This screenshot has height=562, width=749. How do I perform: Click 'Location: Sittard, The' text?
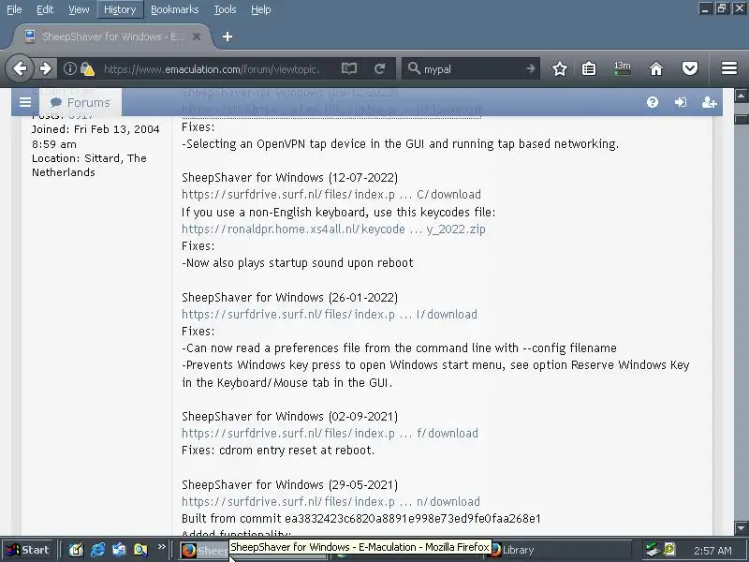tap(89, 158)
